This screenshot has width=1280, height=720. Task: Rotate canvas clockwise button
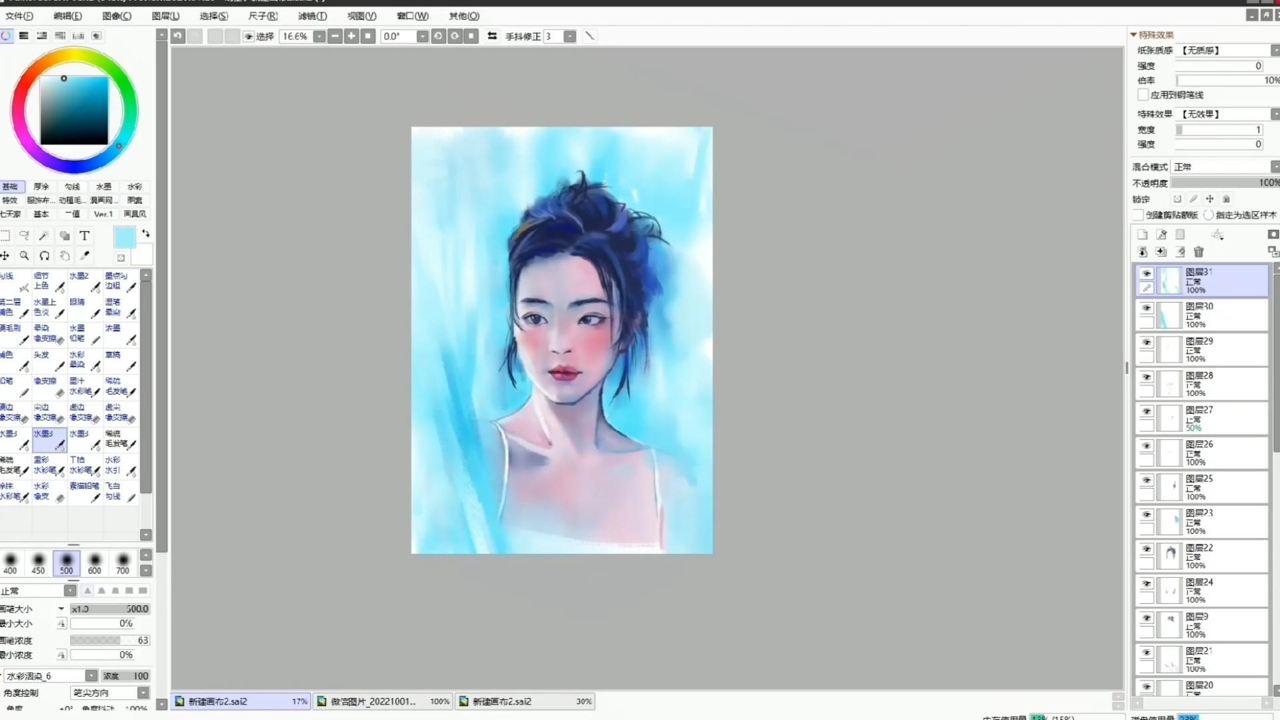[x=455, y=36]
